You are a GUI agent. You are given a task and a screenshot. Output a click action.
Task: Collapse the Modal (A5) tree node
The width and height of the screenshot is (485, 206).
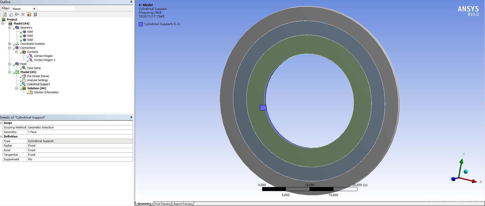tap(9, 72)
